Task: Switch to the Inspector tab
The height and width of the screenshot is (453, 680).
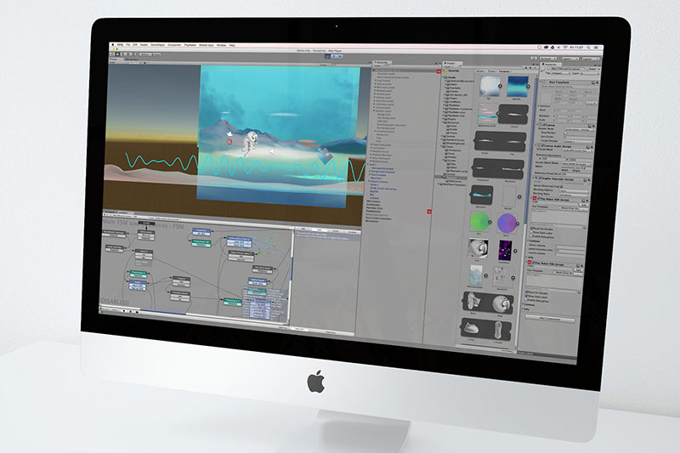Action: (551, 64)
